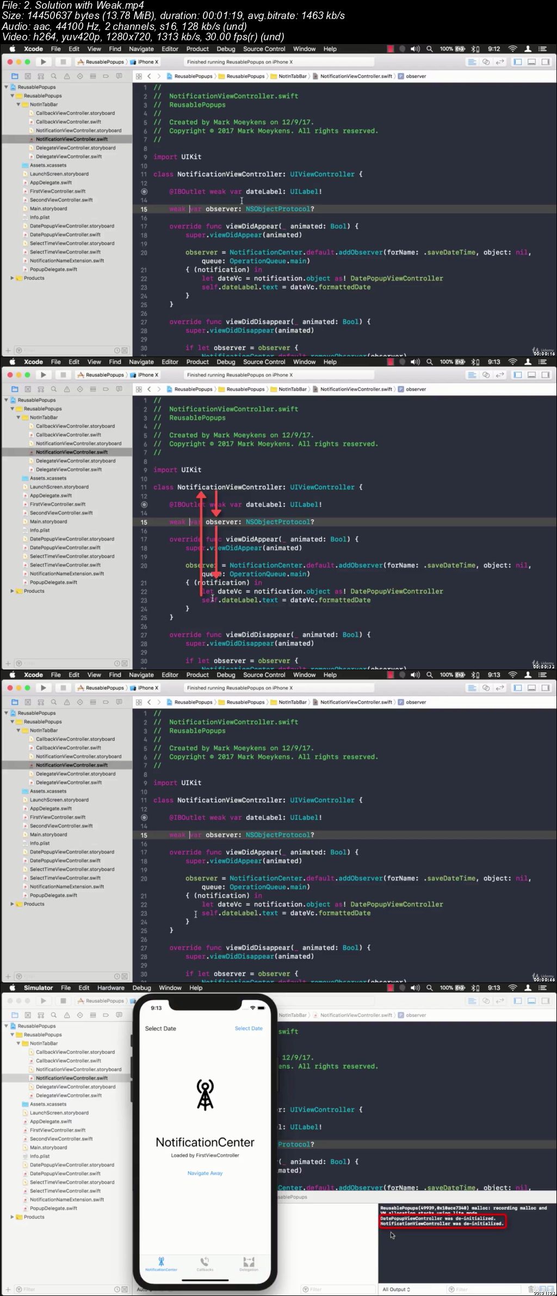Switch to Assistant editor in the 9:12 frame
The width and height of the screenshot is (557, 1296).
click(x=486, y=62)
